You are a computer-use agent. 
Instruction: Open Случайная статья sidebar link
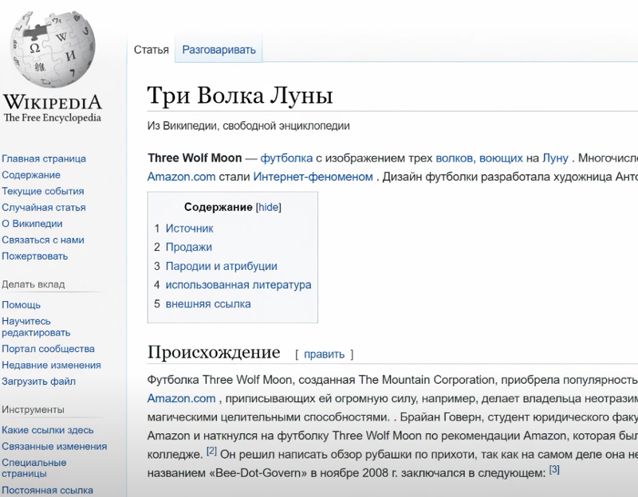tap(44, 207)
